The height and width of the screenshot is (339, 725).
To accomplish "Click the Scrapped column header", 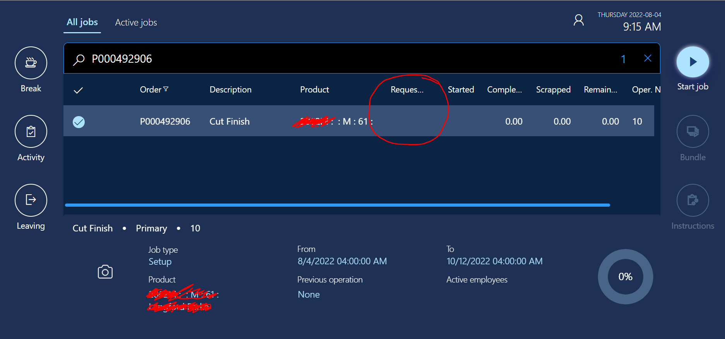I will pos(553,89).
